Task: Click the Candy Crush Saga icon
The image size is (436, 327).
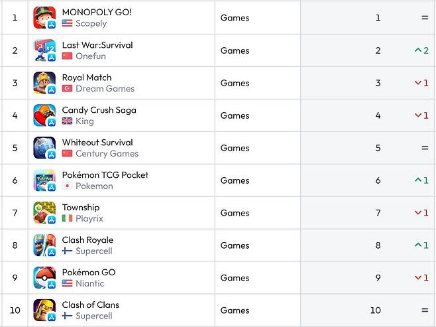Action: pyautogui.click(x=44, y=115)
